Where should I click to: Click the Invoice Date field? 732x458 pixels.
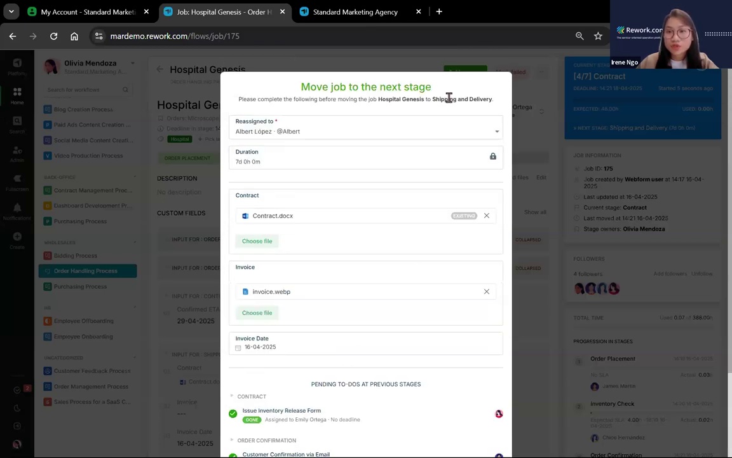[365, 343]
